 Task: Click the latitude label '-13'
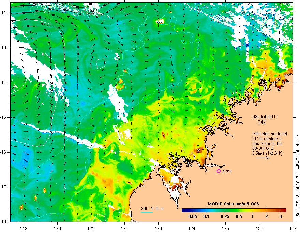(3, 48)
